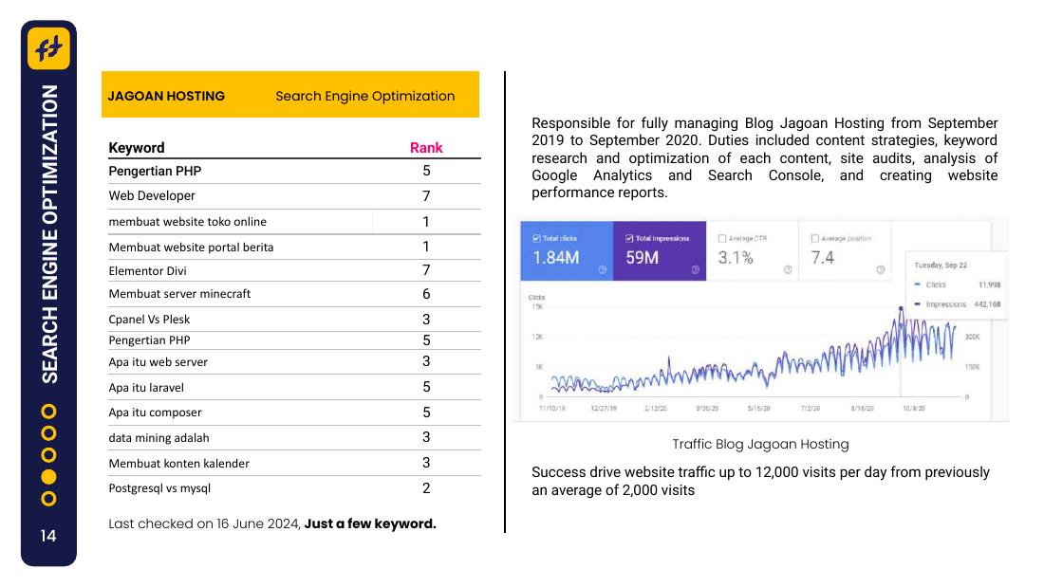This screenshot has width=1044, height=587.
Task: Click the 7.4 average position value
Action: coord(822,258)
